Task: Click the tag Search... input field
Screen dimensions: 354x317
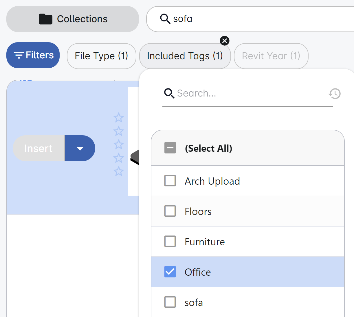Action: tap(249, 93)
